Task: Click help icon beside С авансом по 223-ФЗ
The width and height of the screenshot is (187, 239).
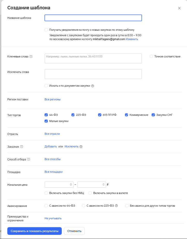Action: (116, 206)
